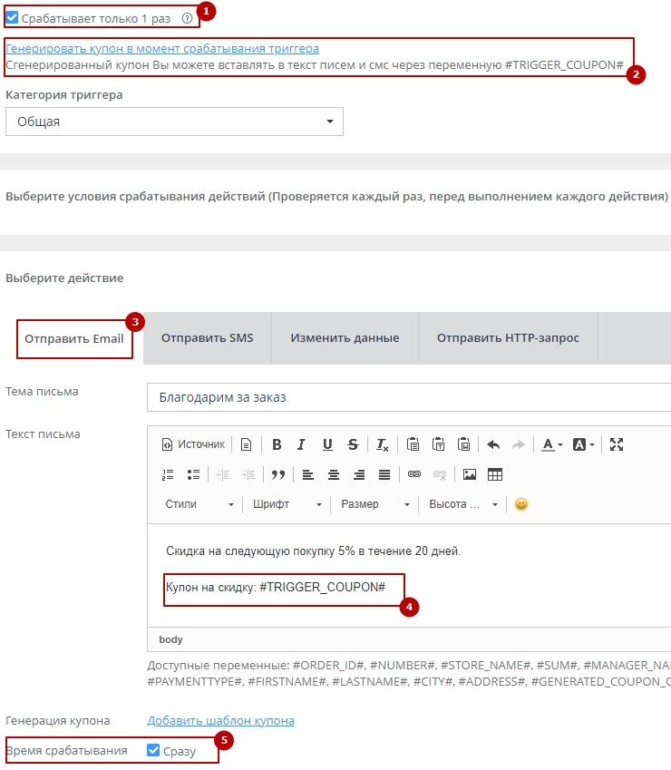The image size is (671, 770).
Task: Switch to the 'Изменить данные' tab
Action: (345, 338)
